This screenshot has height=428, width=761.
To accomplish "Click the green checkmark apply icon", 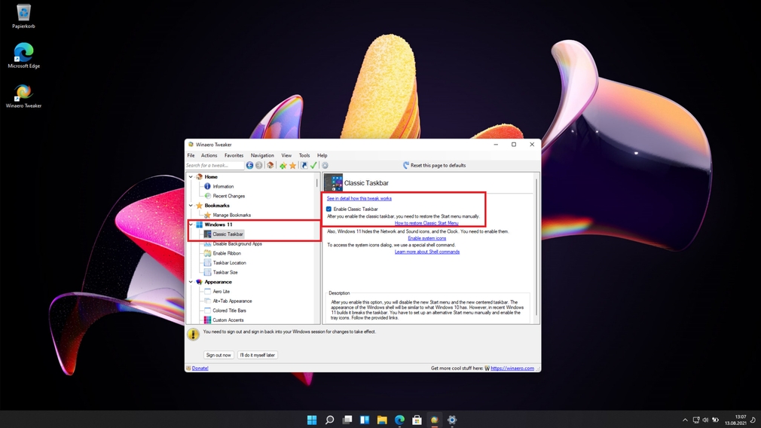I will [x=313, y=166].
